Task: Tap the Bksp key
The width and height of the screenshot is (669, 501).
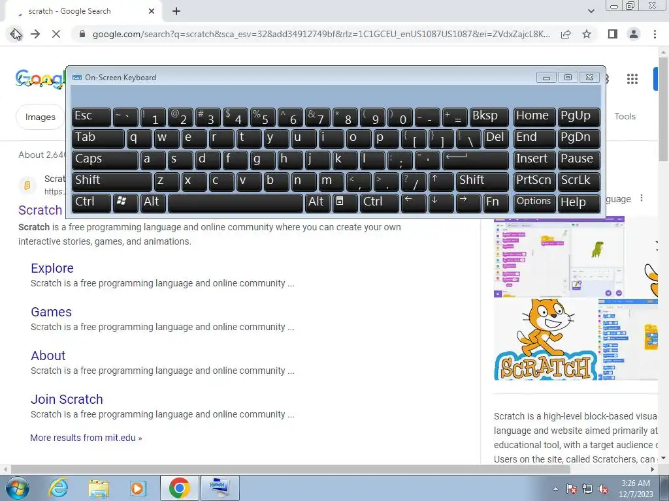Action: (489, 117)
